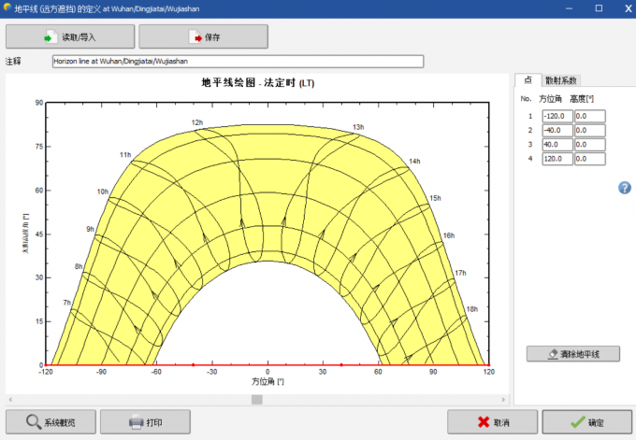
Task: Click the point 1 azimuth field -120.0
Action: (557, 116)
